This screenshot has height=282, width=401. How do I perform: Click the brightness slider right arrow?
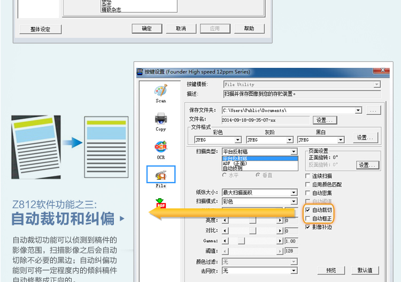[x=280, y=221]
